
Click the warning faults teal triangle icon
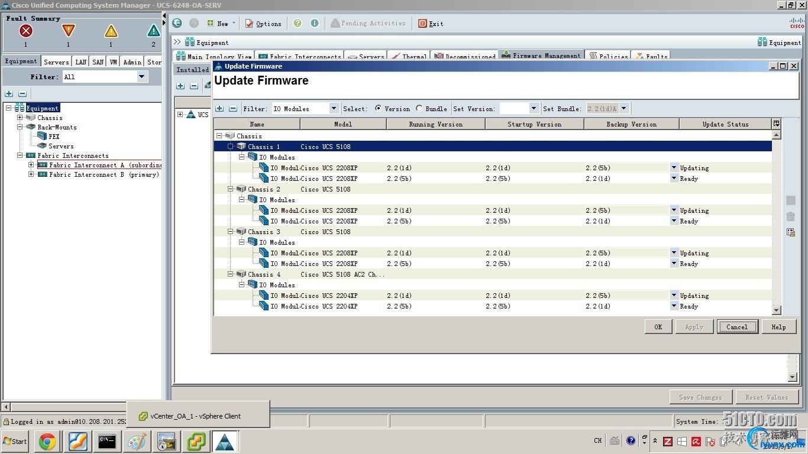(x=153, y=31)
